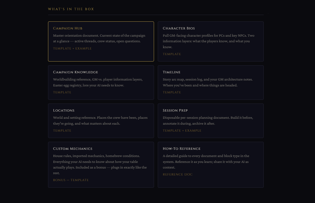Open the Custom Mechanics card title
The width and height of the screenshot is (315, 203).
[x=72, y=149]
